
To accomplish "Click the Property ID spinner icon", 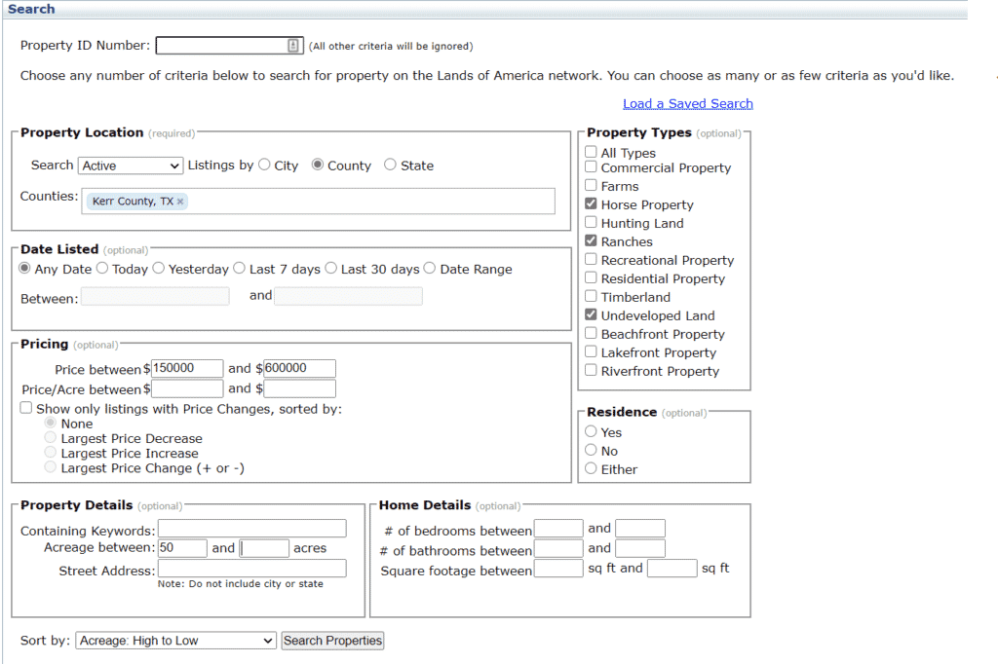I will pyautogui.click(x=293, y=44).
